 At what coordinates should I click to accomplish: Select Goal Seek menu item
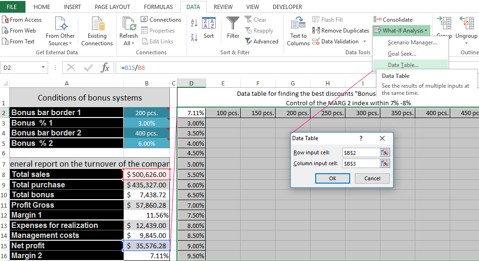pyautogui.click(x=402, y=54)
